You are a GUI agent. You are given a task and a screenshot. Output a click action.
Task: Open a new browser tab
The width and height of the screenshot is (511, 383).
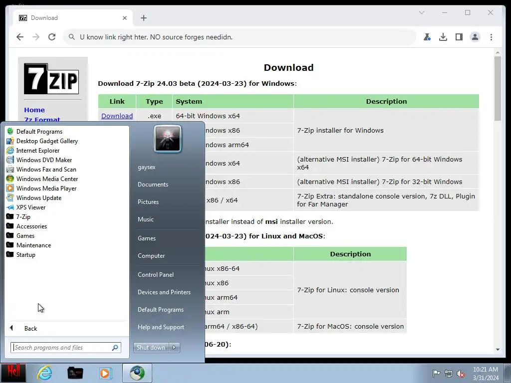coord(144,18)
